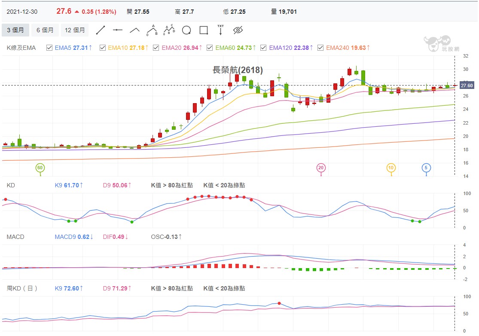Screen dimensions: 479x336
Task: Switch to the 6 個月 range tab
Action: coord(45,30)
